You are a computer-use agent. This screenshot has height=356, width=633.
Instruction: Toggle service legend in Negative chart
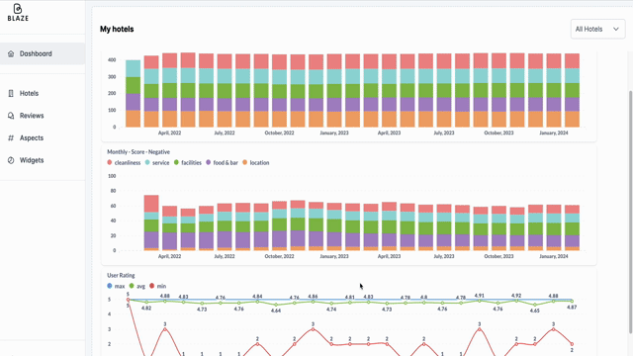157,162
